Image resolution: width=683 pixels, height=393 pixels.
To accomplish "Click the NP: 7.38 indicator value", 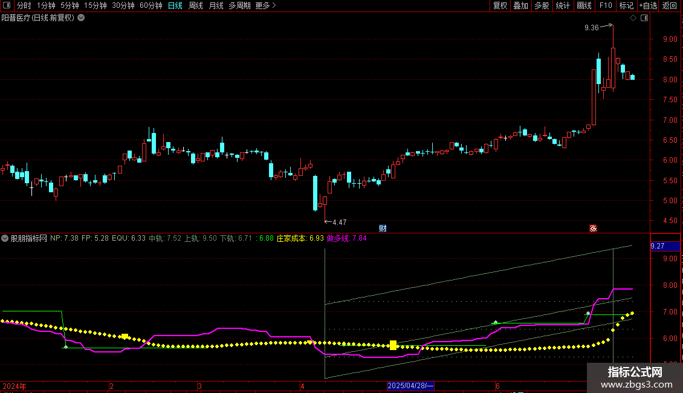I will tap(65, 238).
